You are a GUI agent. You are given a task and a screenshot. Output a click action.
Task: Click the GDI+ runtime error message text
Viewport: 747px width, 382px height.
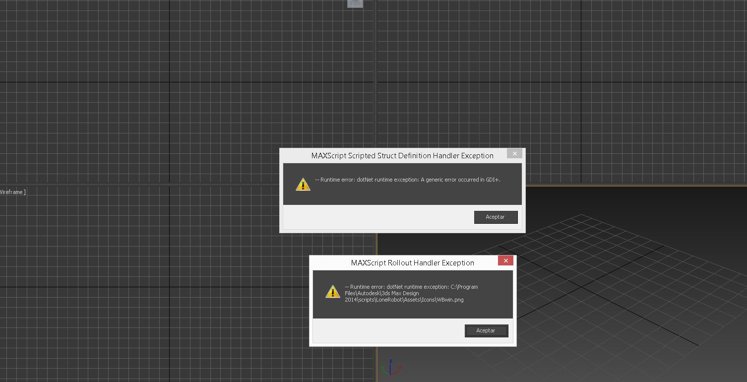[x=408, y=180]
